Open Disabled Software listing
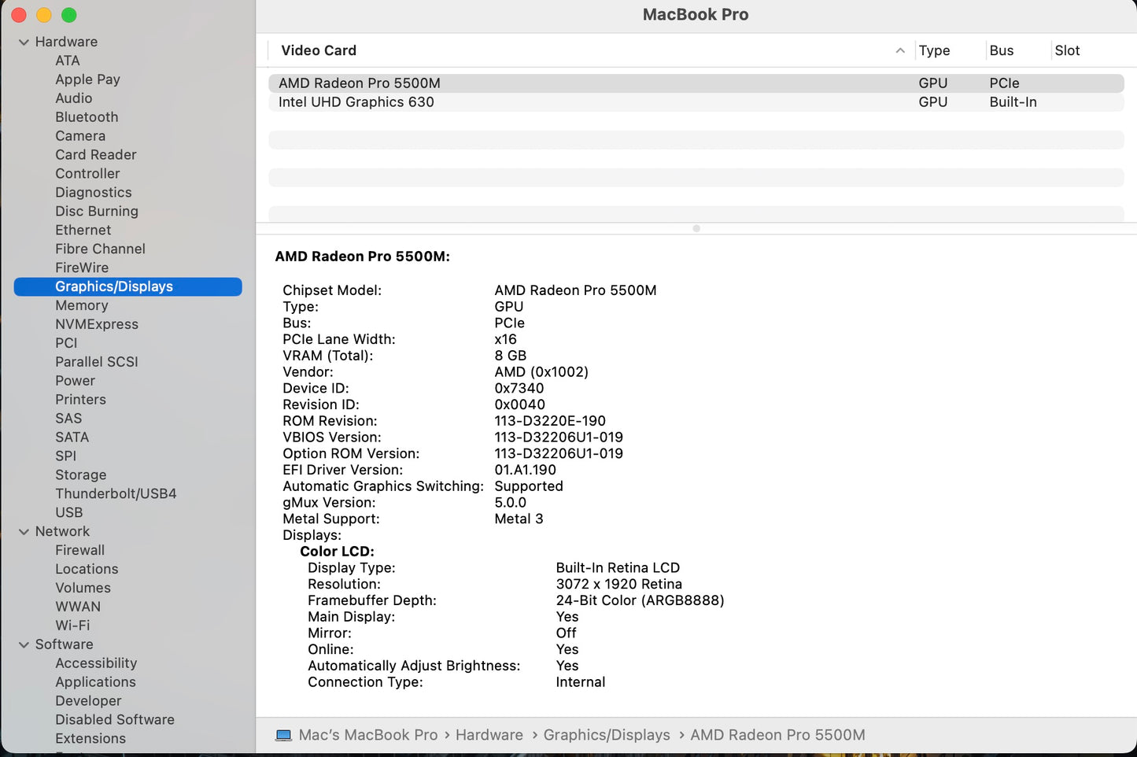Image resolution: width=1137 pixels, height=757 pixels. [x=114, y=719]
